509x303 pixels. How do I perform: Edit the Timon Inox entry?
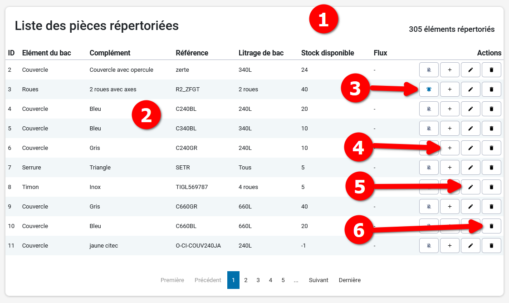click(470, 187)
